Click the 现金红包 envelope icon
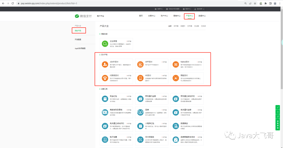 pyautogui.click(x=105, y=99)
